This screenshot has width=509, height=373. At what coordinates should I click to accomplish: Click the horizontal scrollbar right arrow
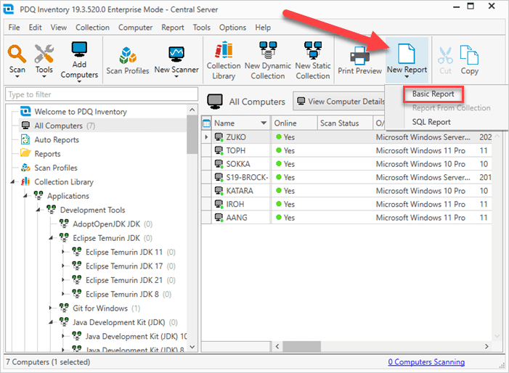(x=486, y=346)
